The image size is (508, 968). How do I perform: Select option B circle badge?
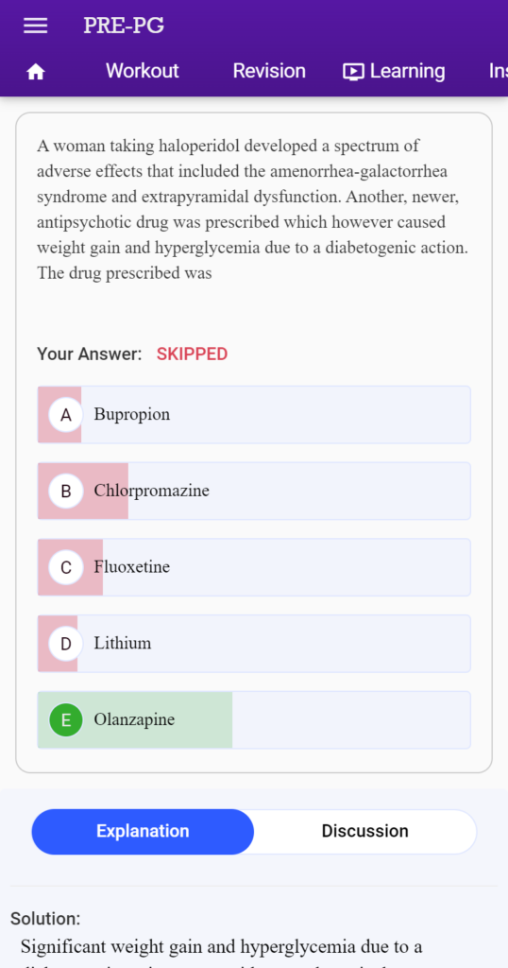[x=66, y=492]
